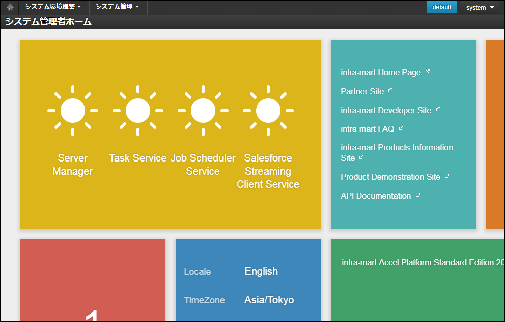Viewport: 505px width, 322px height.
Task: Click the home icon in top bar
Action: pos(10,7)
